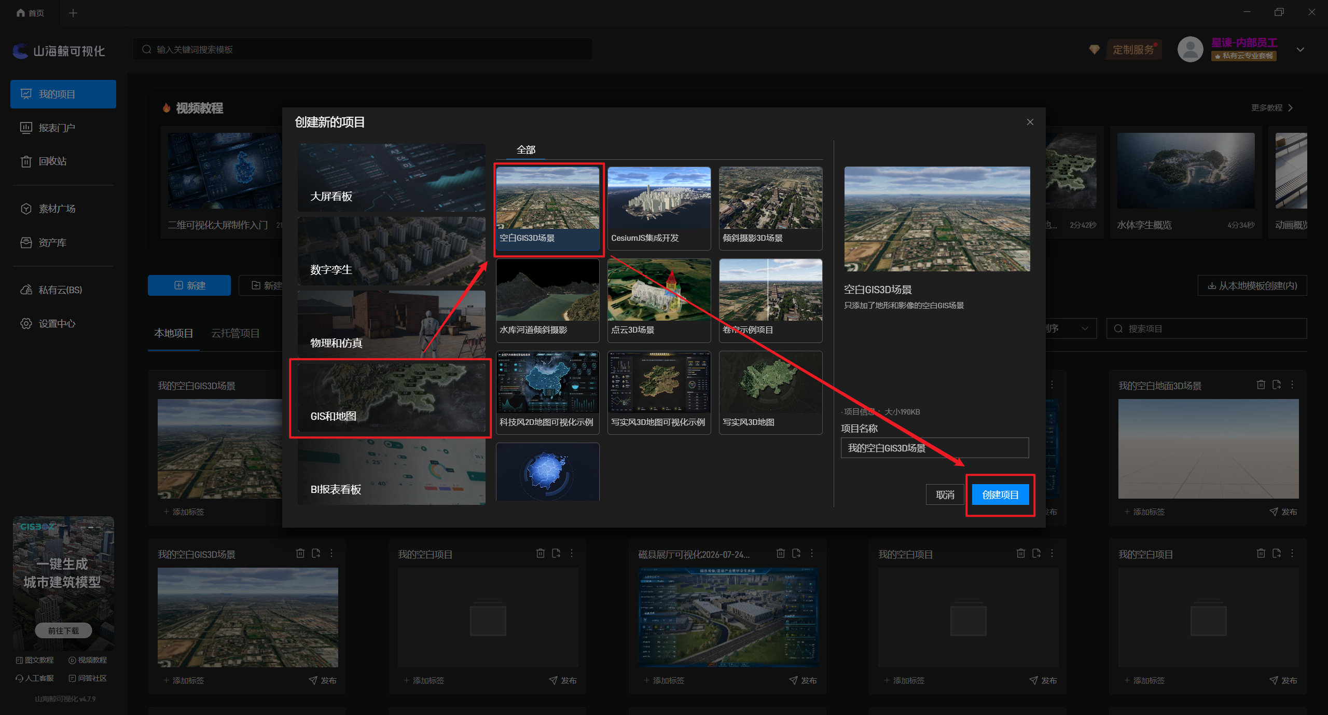Export the 我的空白地面3D场景 project
The height and width of the screenshot is (715, 1328).
click(x=1277, y=384)
